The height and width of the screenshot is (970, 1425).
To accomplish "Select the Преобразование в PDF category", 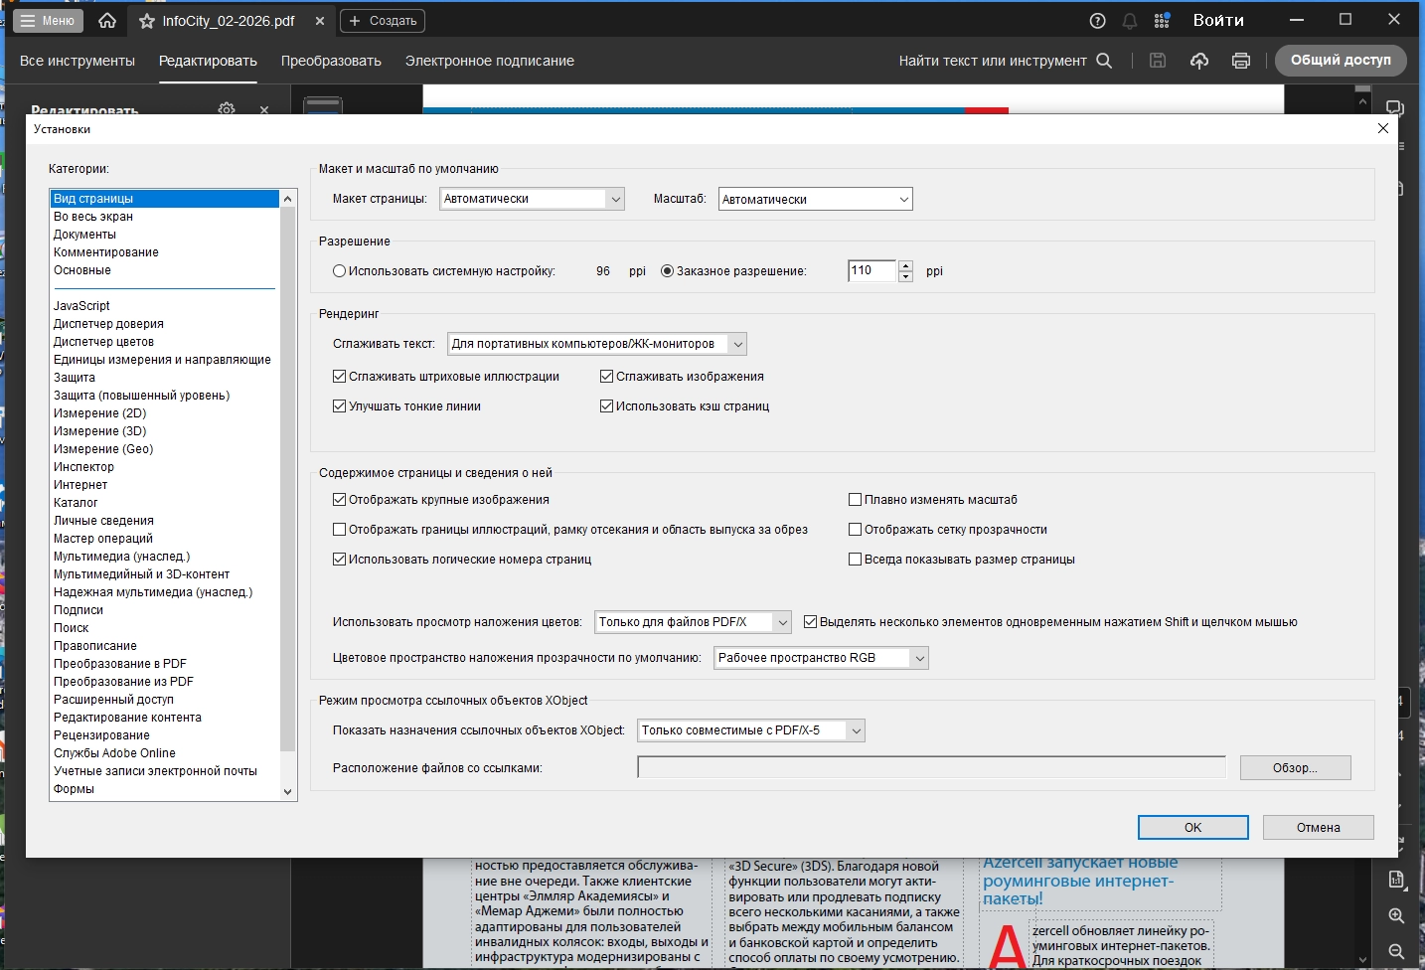I will pos(165,664).
